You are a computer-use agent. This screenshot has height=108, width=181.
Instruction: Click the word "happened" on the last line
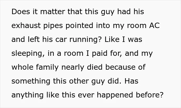pyautogui.click(x=115, y=95)
